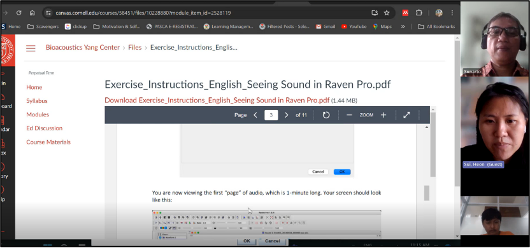Screen dimensions: 530x248
Task: Bookmark this page with the star icon
Action: 387,13
